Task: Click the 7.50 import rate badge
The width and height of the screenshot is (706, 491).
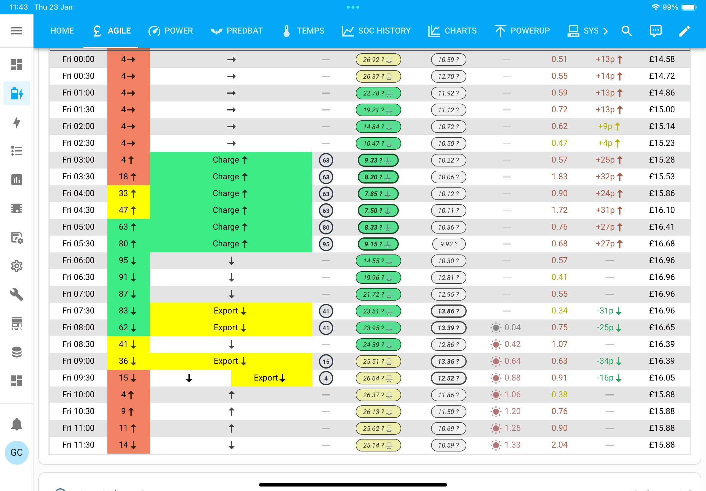Action: (378, 210)
